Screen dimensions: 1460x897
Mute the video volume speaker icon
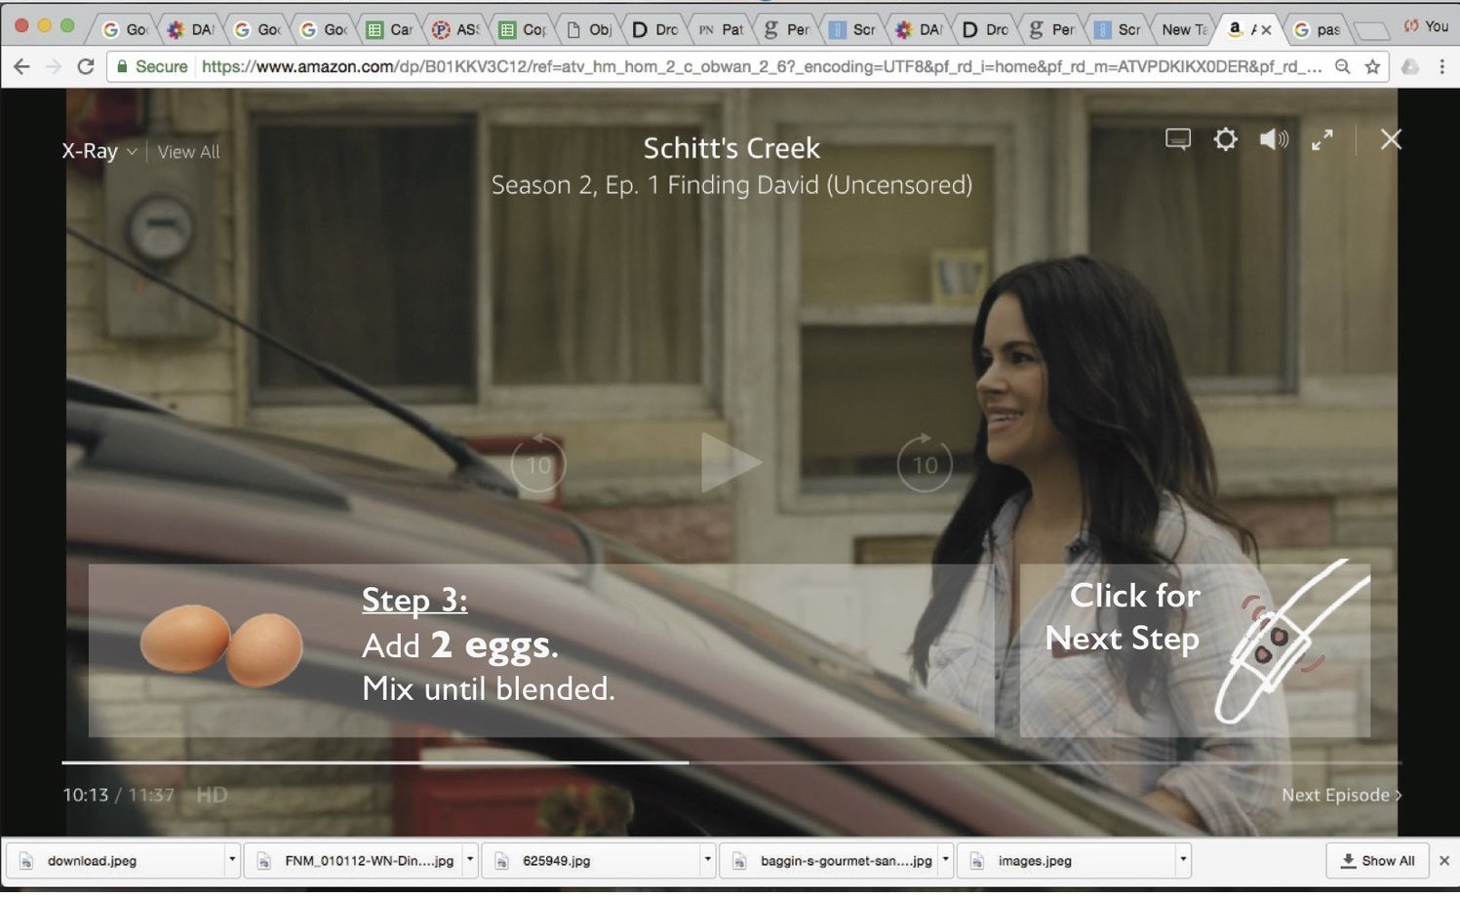[1274, 139]
